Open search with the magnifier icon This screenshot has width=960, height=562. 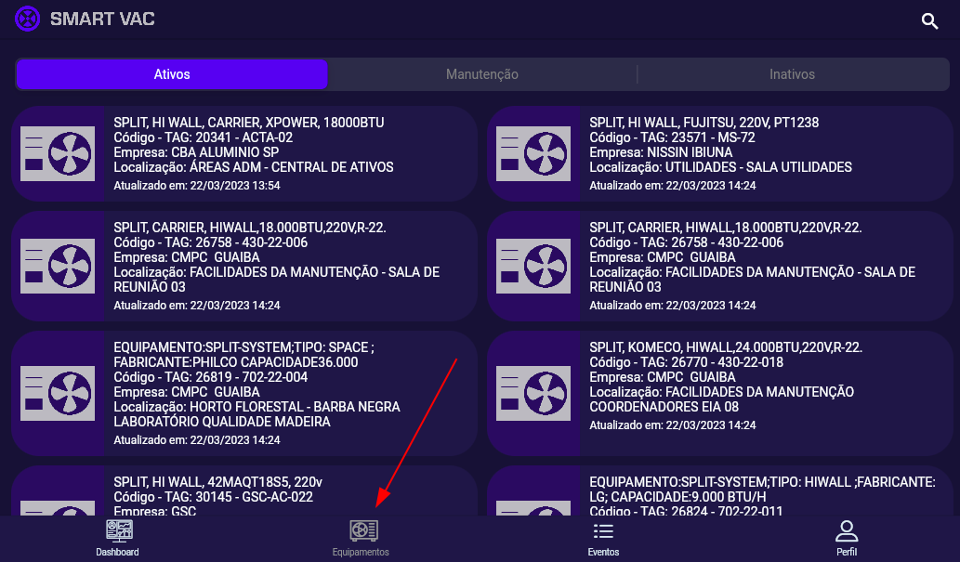tap(929, 20)
